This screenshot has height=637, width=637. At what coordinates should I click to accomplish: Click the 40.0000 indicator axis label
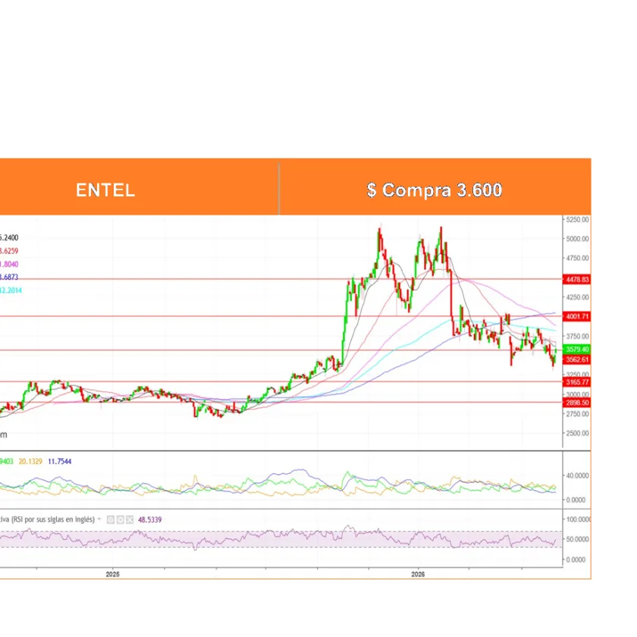[577, 475]
